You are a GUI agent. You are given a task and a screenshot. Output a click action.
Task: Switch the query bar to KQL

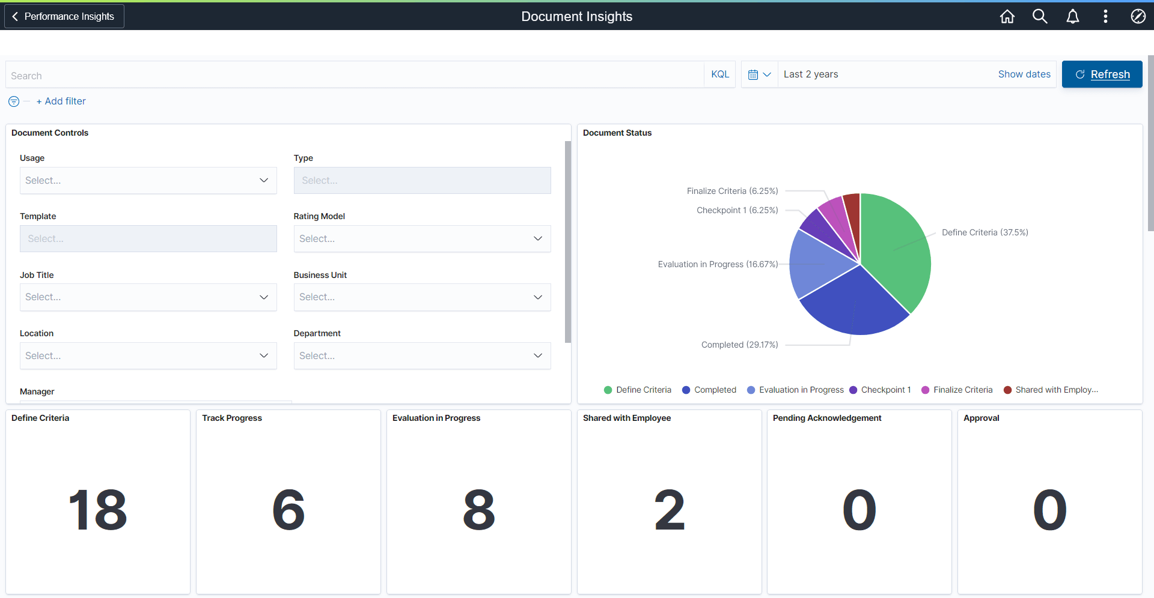click(x=719, y=74)
